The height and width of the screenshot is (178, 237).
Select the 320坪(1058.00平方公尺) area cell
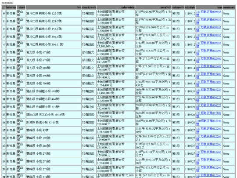coord(153,29)
